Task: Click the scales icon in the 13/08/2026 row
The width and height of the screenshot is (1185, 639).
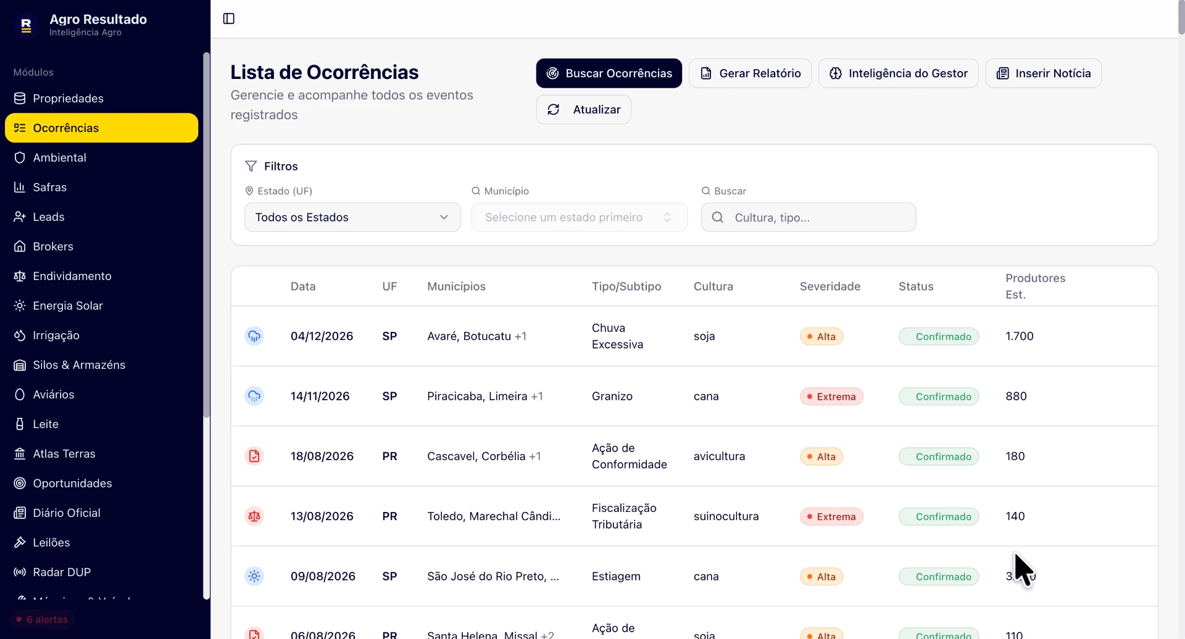Action: 254,516
